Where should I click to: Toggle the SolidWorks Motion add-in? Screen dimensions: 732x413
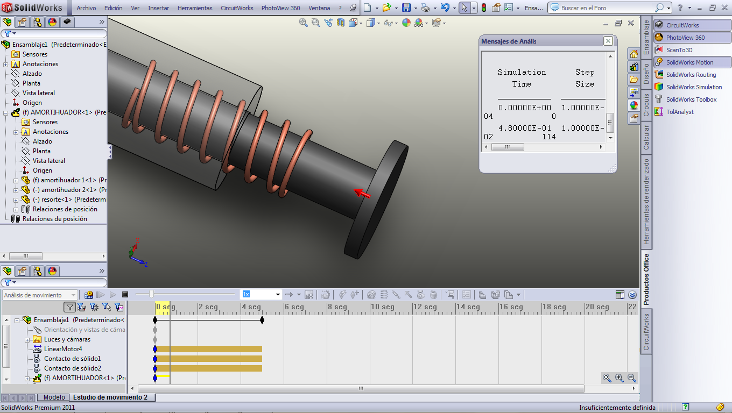(692, 62)
